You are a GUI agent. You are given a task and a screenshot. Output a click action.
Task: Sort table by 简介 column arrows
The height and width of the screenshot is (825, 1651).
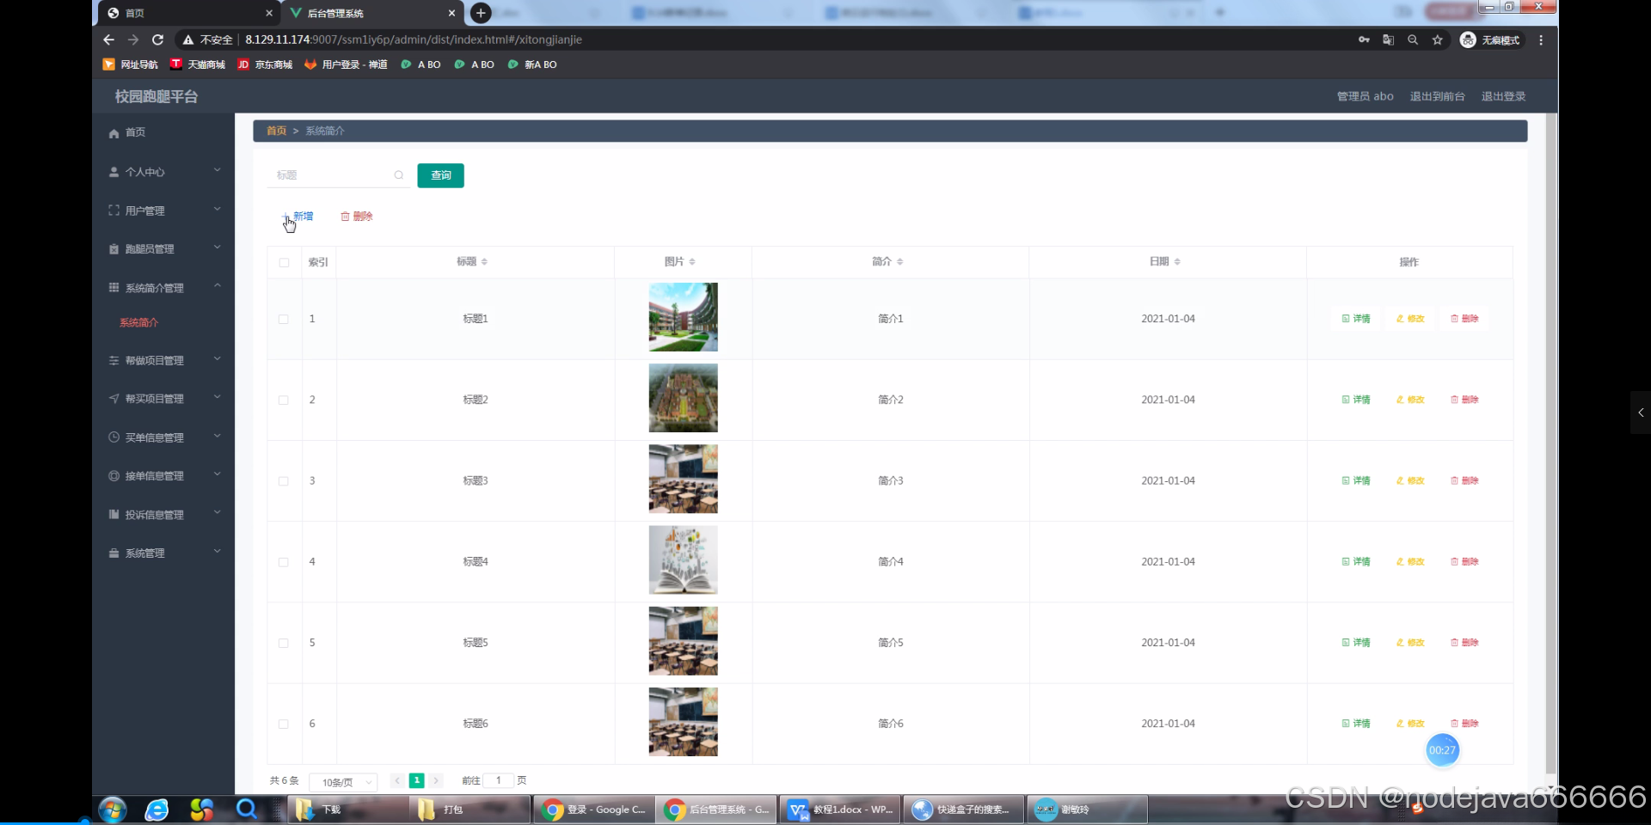[x=899, y=261]
